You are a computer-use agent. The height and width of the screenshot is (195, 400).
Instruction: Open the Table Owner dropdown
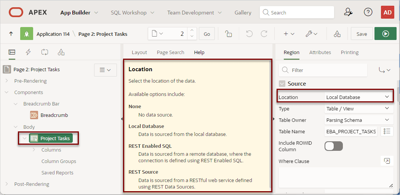point(359,120)
